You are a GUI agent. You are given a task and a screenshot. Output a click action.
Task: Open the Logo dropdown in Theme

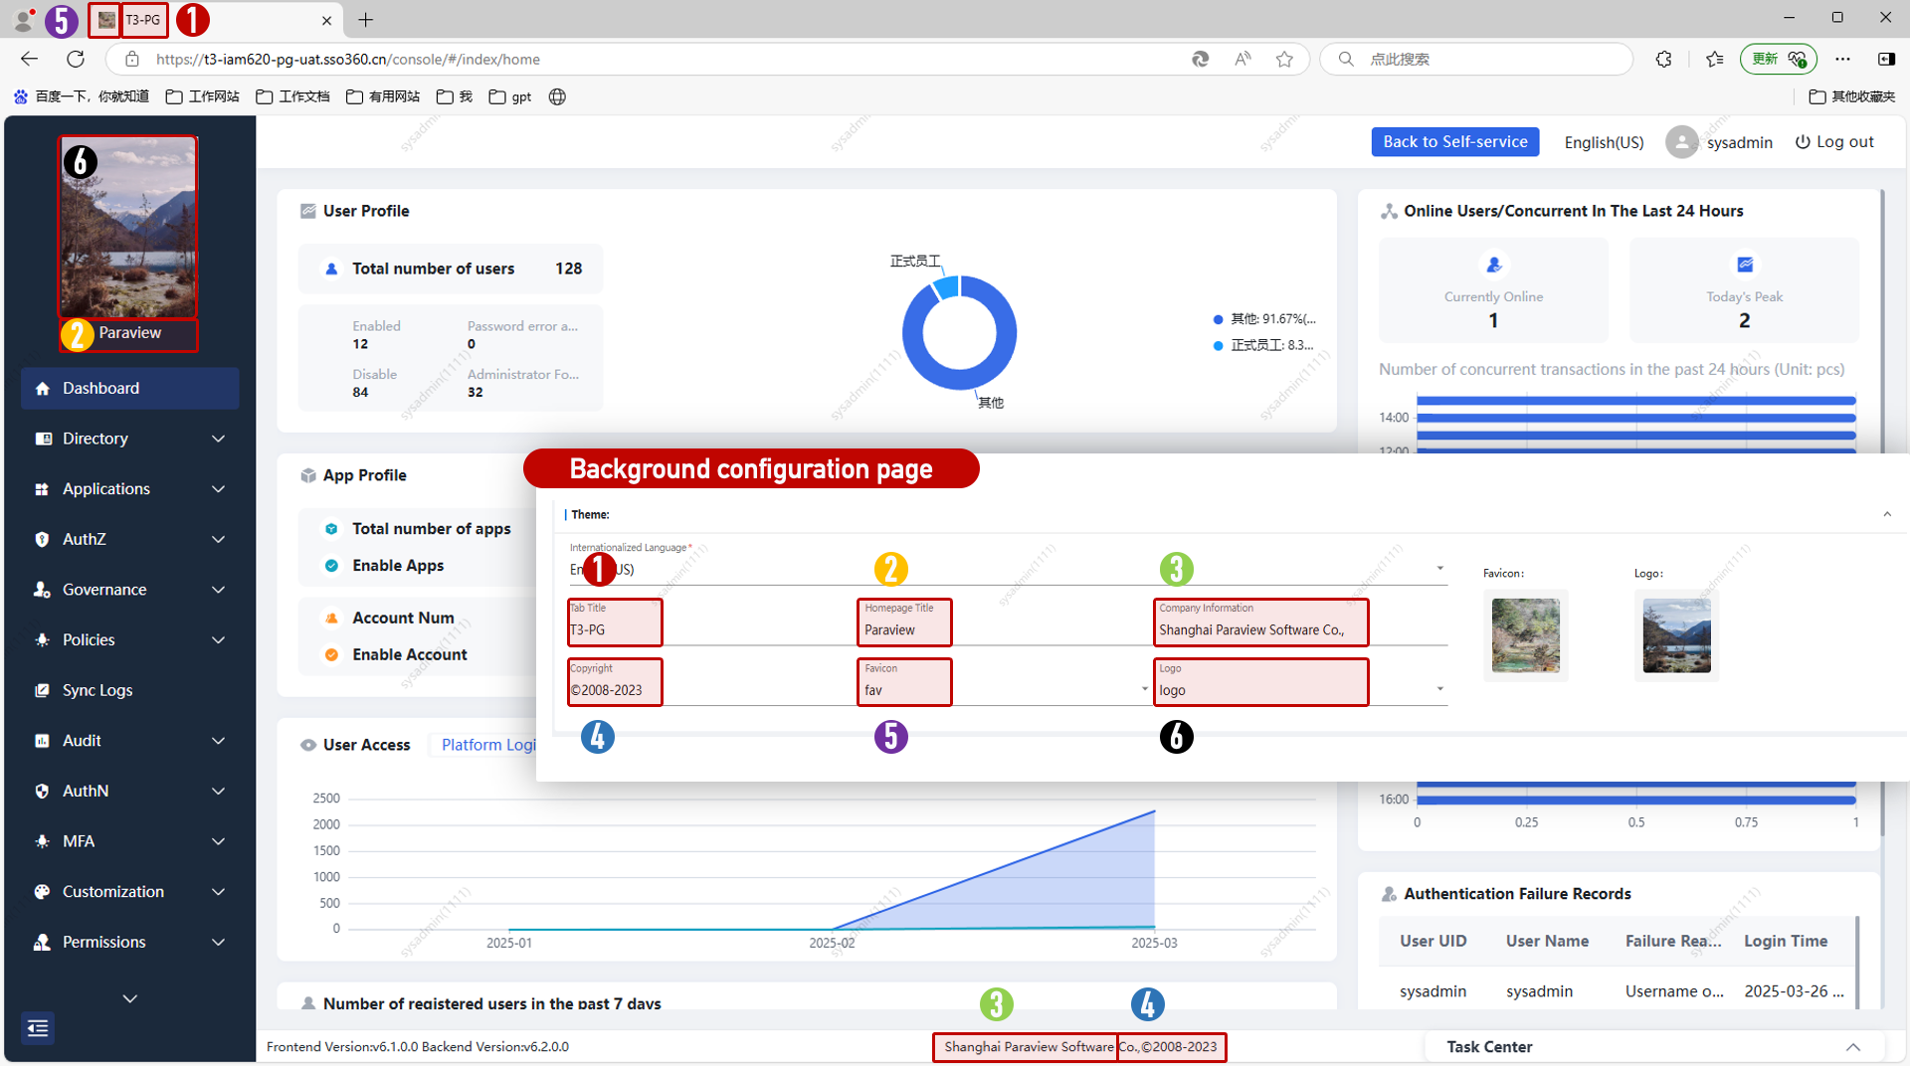(1438, 689)
